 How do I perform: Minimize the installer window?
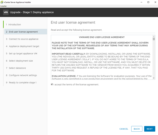pyautogui.click(x=142, y=2)
